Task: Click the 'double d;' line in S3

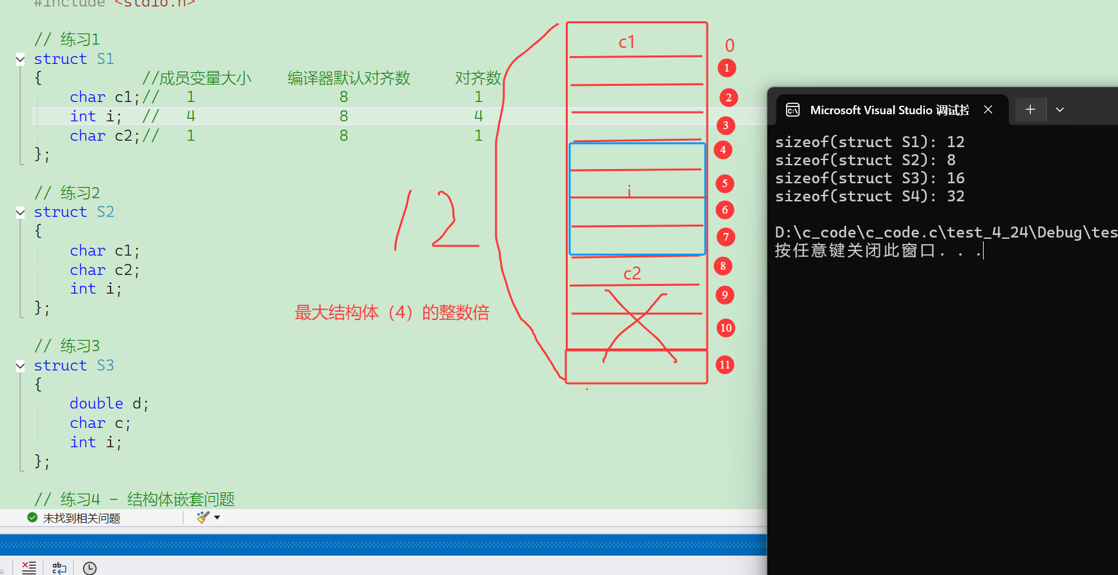Action: click(109, 403)
